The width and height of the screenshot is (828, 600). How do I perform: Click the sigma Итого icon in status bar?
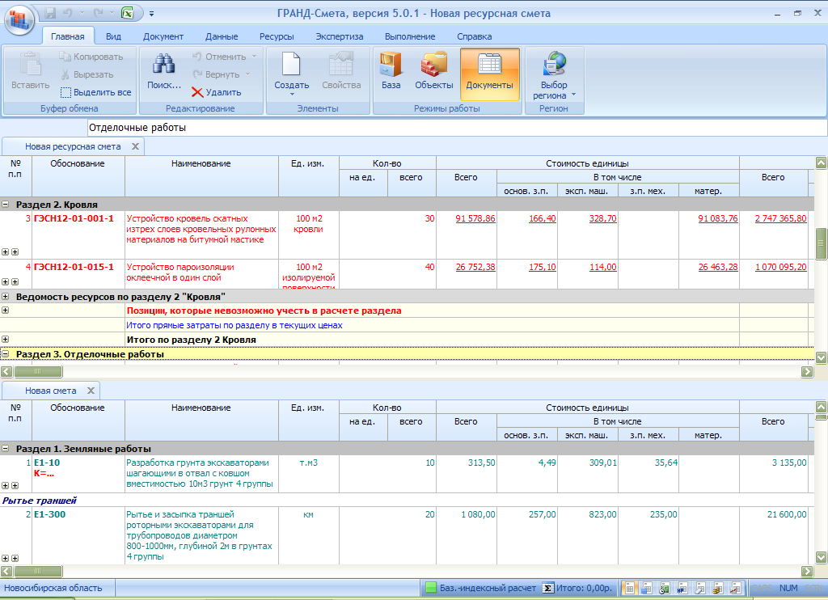tap(547, 588)
